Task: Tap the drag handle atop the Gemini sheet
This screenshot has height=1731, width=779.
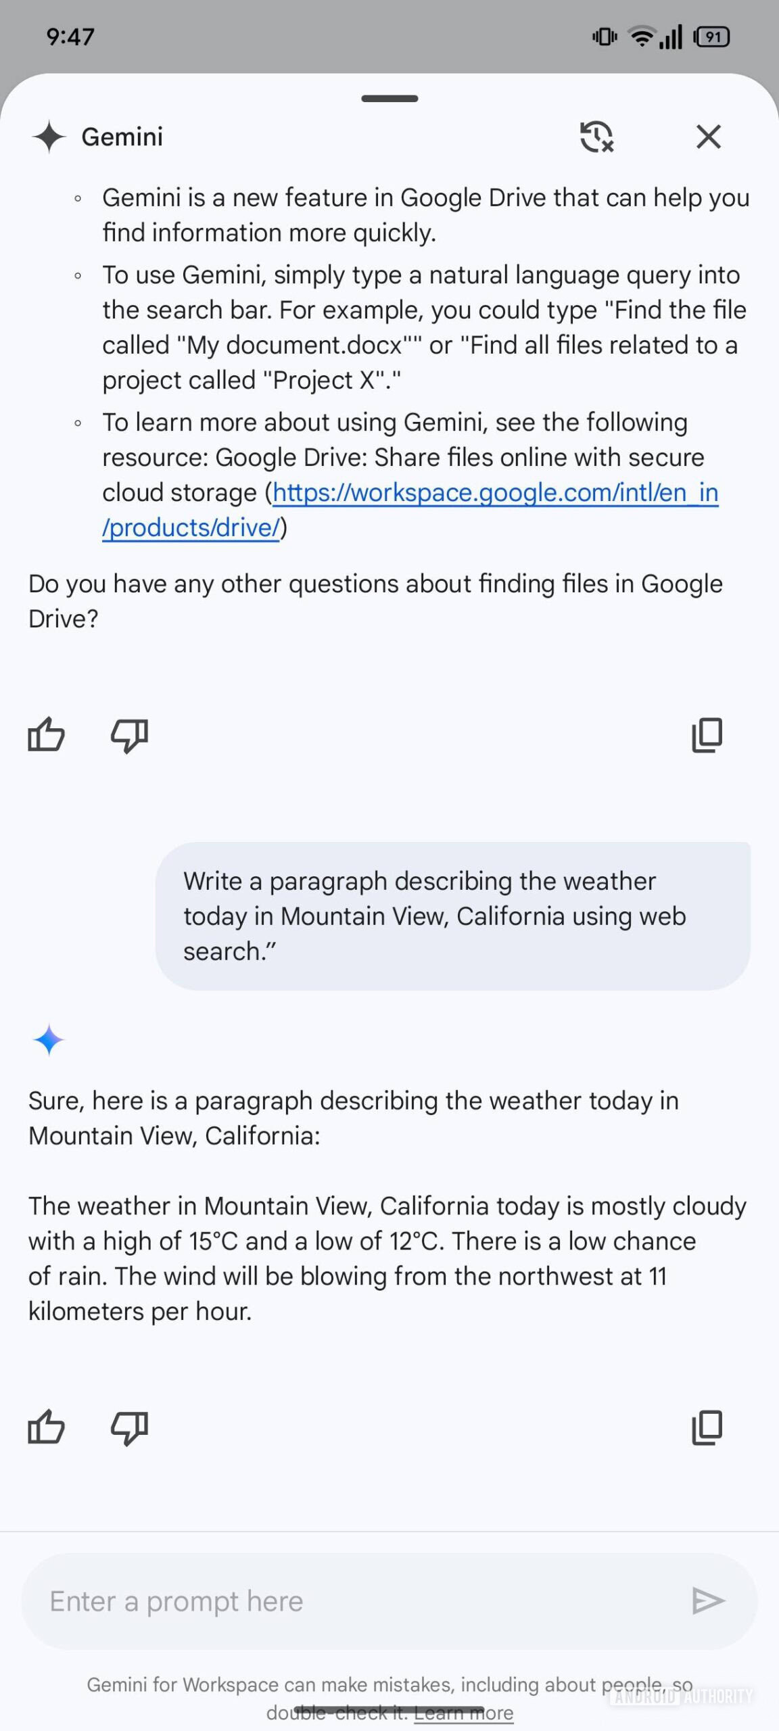Action: point(389,99)
